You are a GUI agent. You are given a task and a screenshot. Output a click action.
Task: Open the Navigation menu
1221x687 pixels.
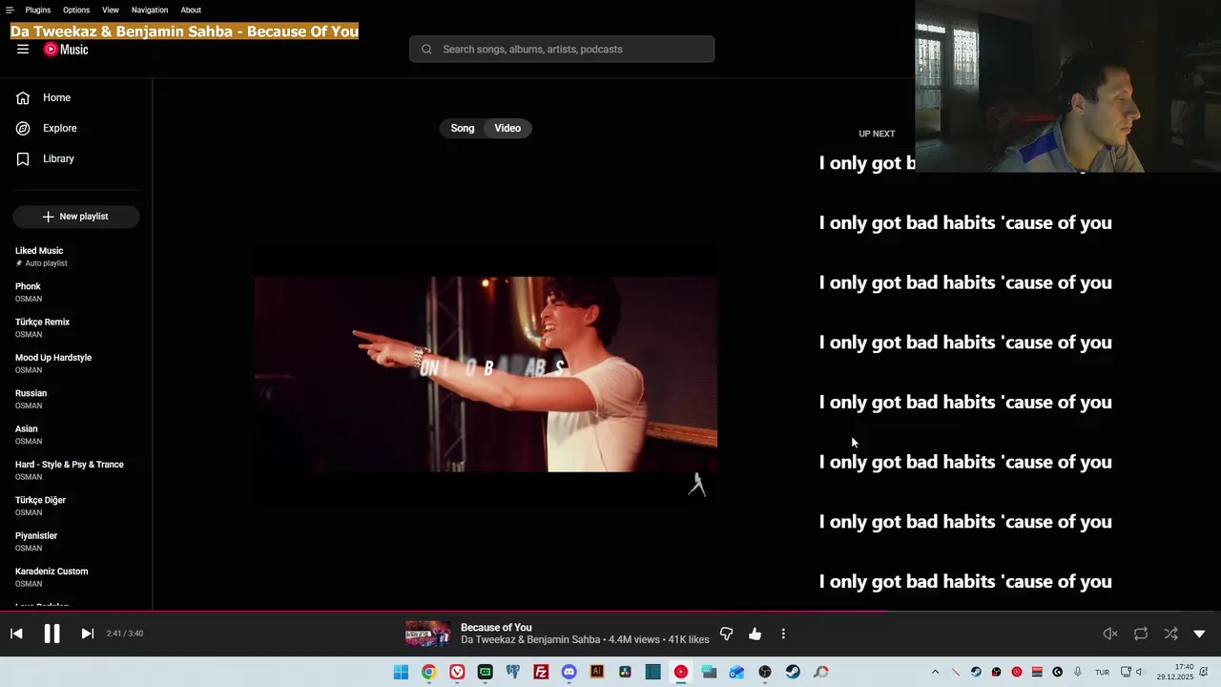(150, 10)
